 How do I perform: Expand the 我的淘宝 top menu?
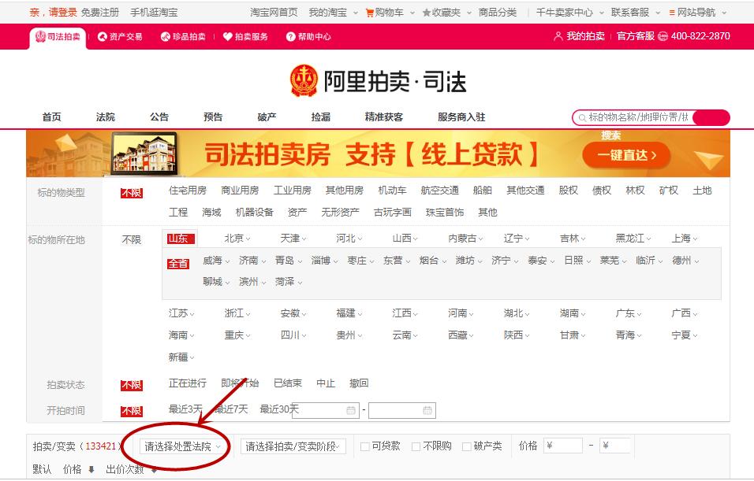(334, 13)
